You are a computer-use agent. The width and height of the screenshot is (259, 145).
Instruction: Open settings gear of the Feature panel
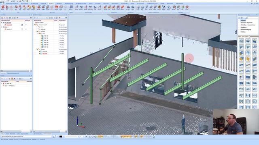click(x=31, y=79)
